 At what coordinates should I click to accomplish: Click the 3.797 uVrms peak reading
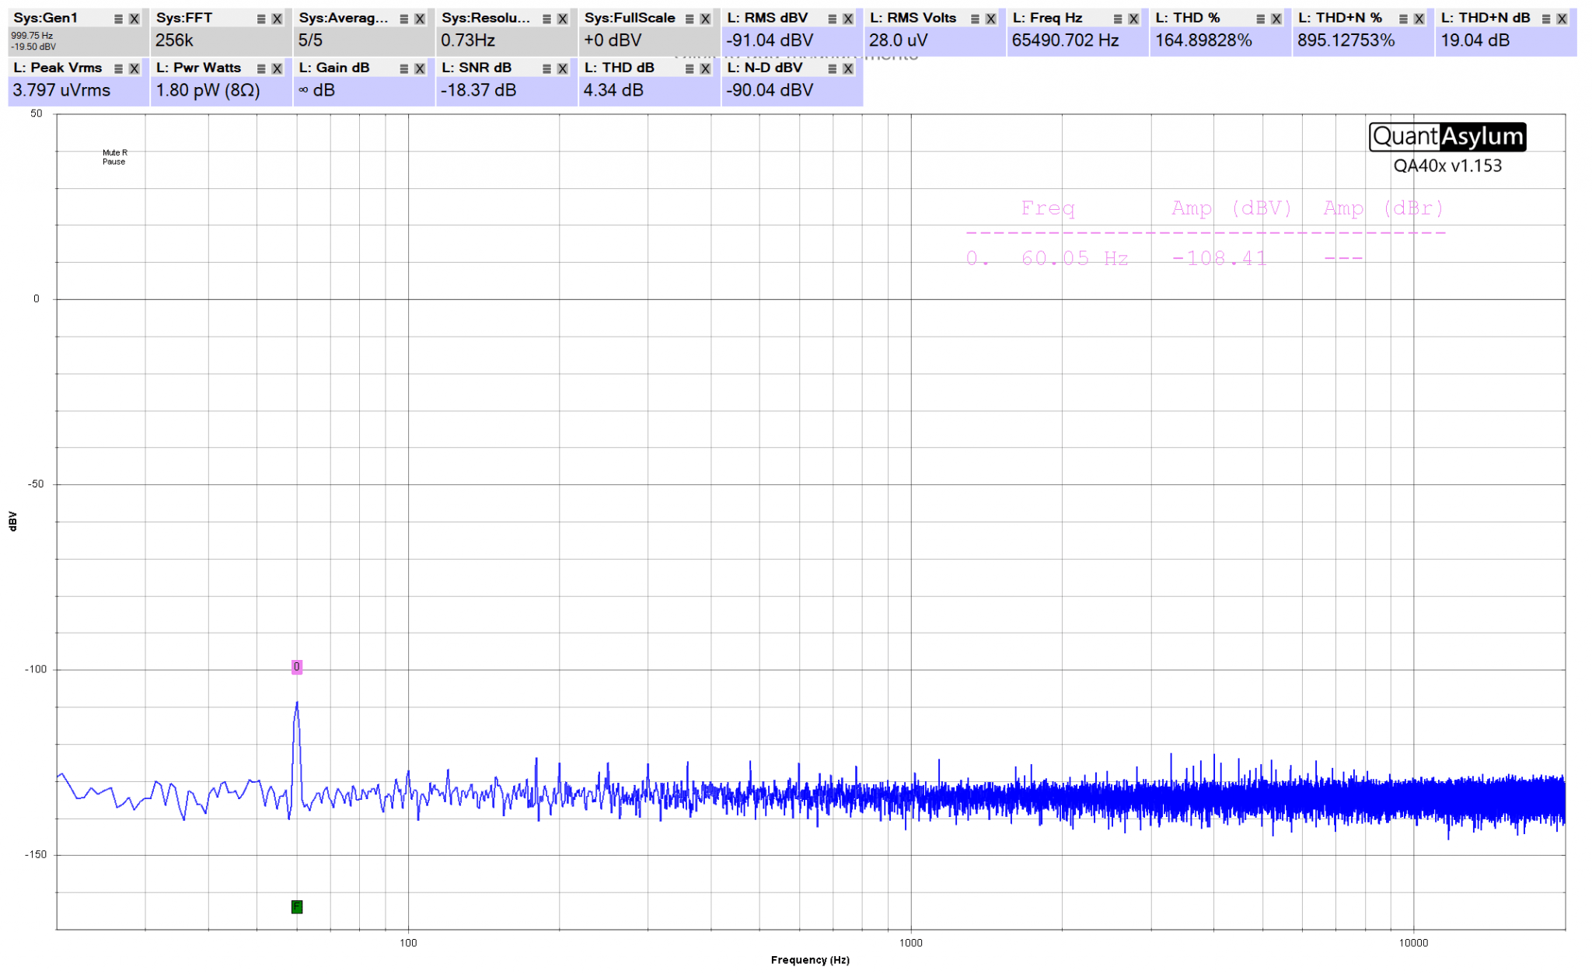tap(61, 90)
